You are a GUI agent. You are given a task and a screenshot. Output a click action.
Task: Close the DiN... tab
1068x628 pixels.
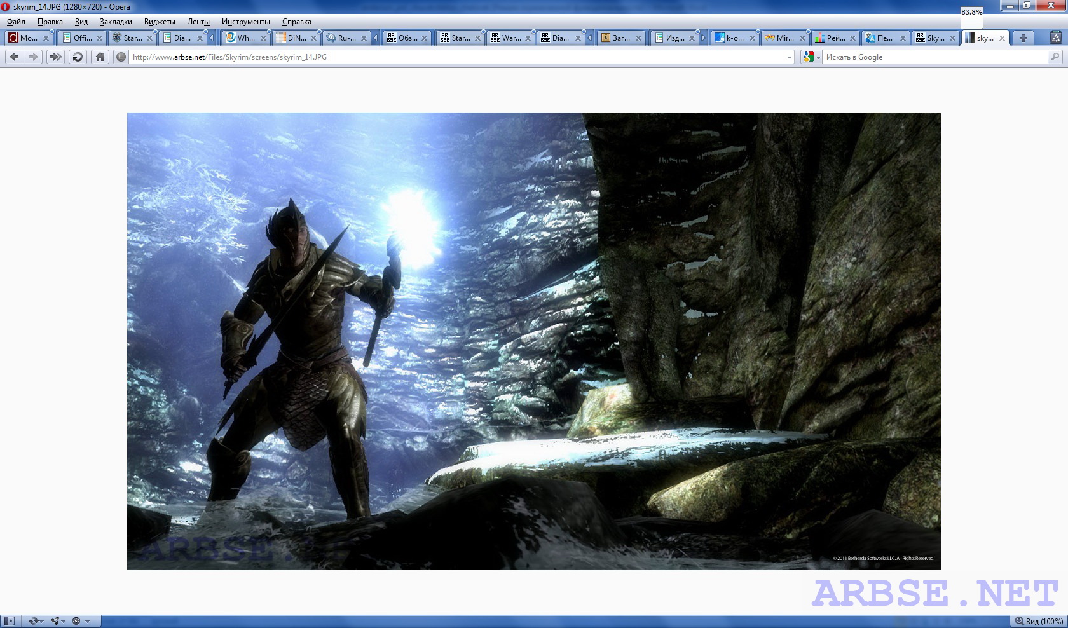pyautogui.click(x=313, y=38)
